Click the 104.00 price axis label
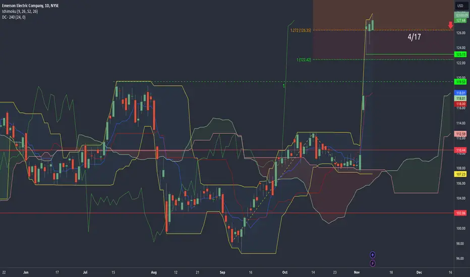Screen dimensions: 470x277 coord(461,198)
